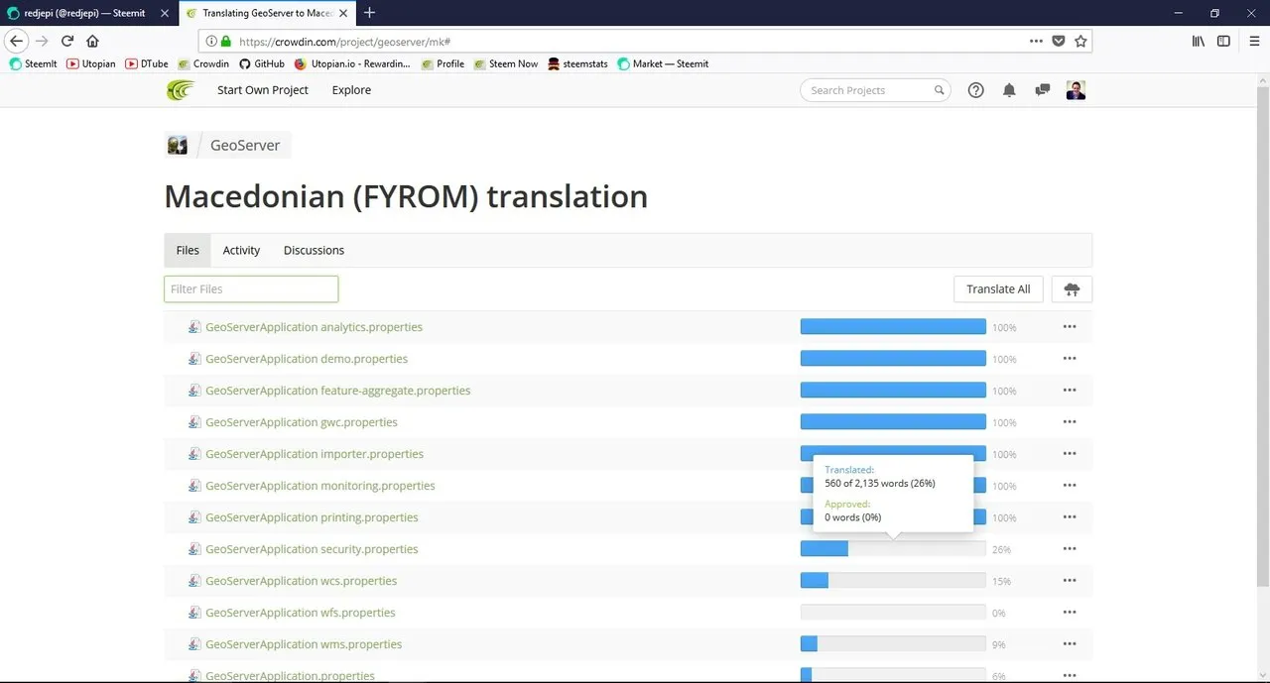Open GeoServerApplication demo.properties file

[x=307, y=359]
